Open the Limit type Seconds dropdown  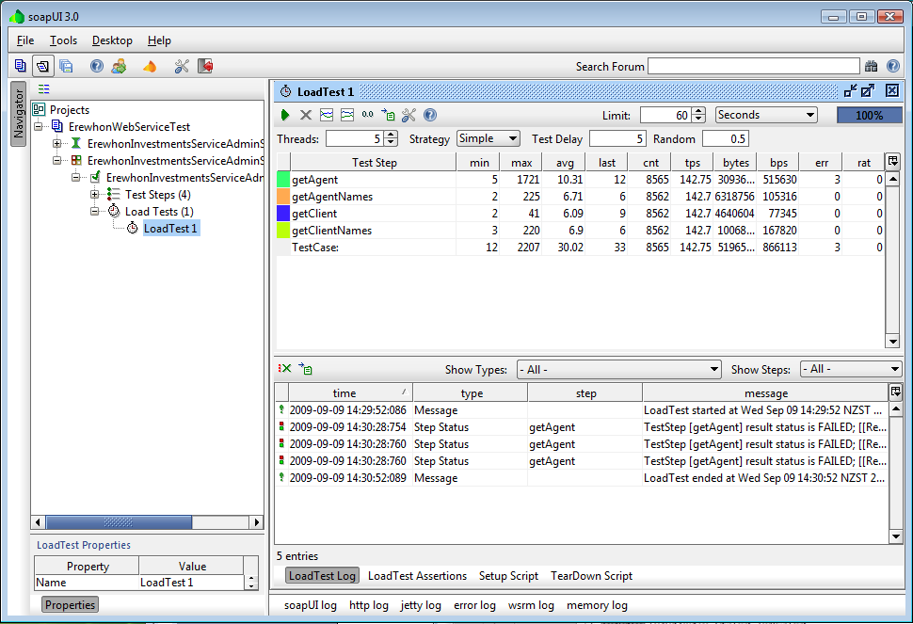click(x=766, y=115)
